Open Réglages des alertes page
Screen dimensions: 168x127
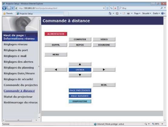[18, 62]
